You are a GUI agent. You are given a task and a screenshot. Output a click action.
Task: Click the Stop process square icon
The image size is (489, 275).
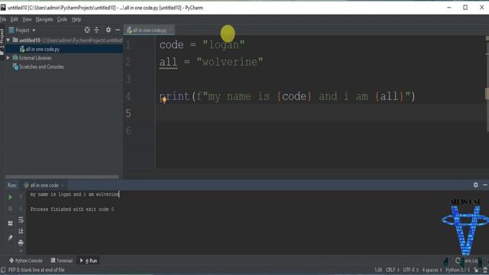(x=10, y=209)
